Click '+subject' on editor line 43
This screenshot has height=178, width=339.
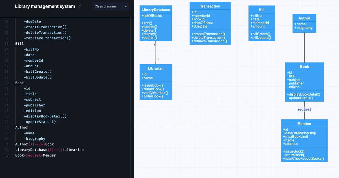click(x=32, y=99)
